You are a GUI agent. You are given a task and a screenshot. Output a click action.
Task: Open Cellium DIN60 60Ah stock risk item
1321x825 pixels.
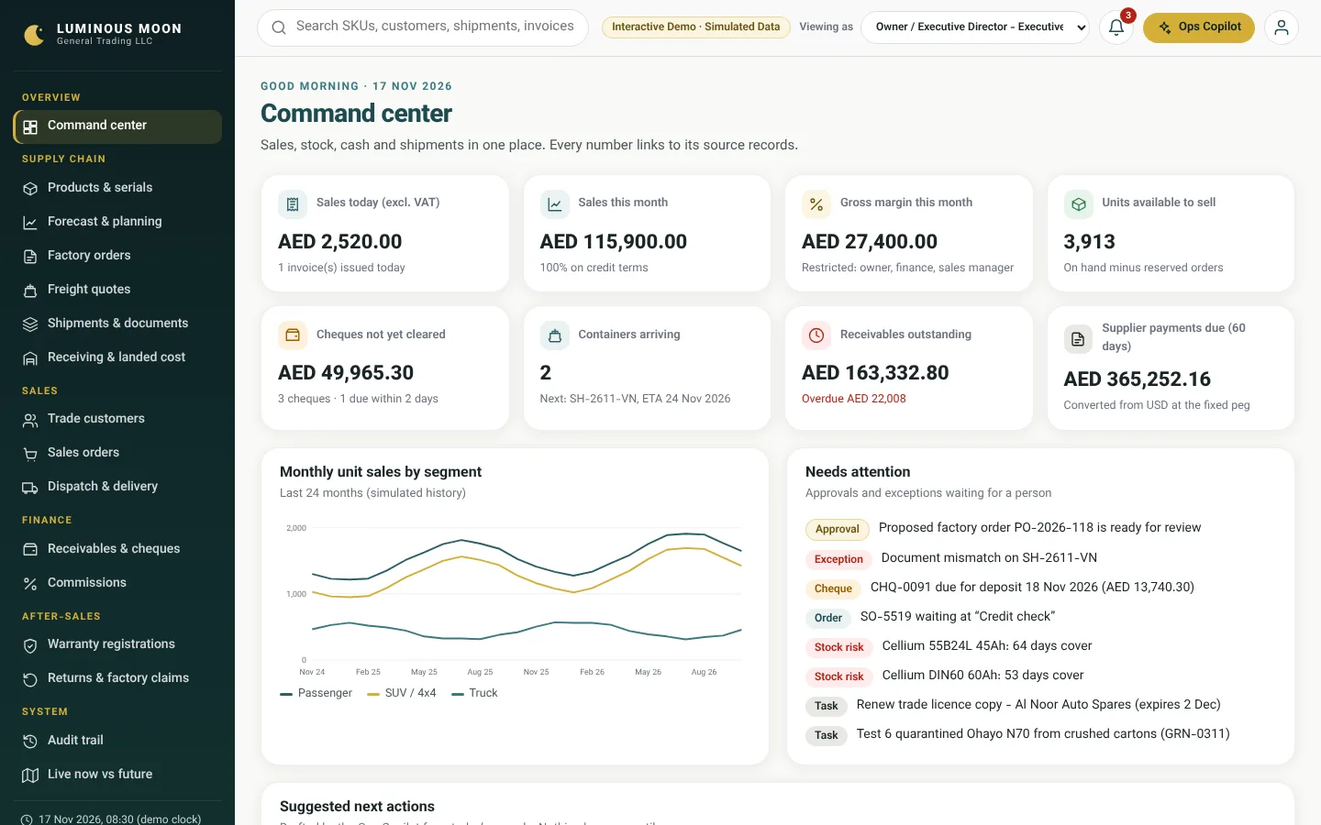tap(982, 676)
